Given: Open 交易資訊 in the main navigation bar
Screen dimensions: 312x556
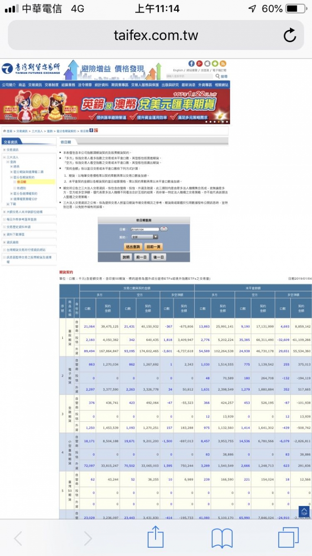Looking at the screenshot, I should (x=35, y=85).
